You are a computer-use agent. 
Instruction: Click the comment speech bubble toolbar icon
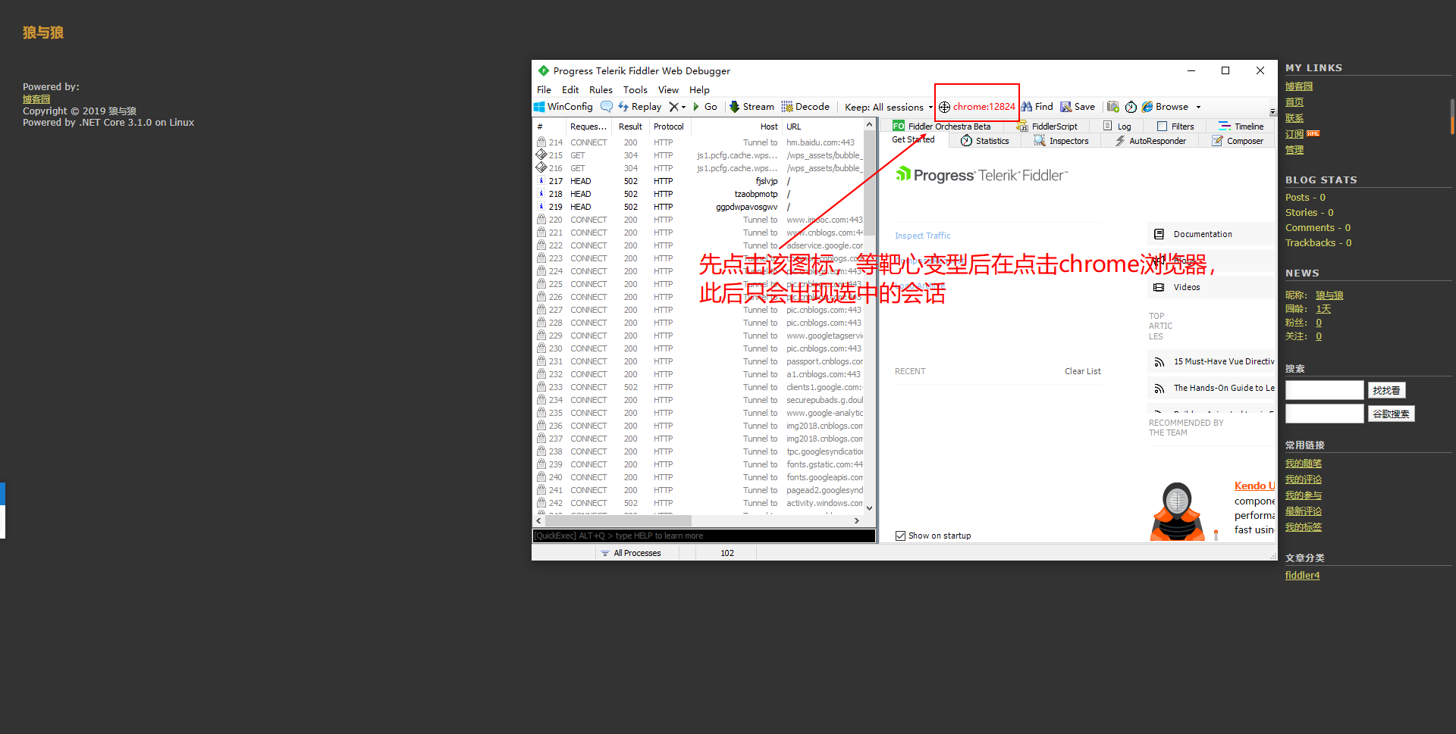tap(607, 107)
